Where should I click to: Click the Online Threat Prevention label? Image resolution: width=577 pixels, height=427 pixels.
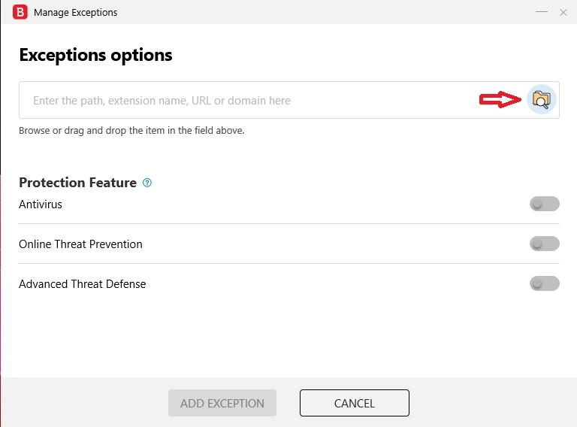[80, 244]
